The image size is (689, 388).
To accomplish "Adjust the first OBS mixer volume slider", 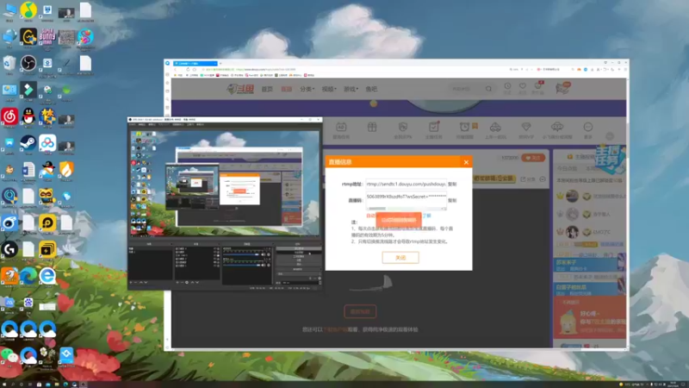I will tap(241, 254).
